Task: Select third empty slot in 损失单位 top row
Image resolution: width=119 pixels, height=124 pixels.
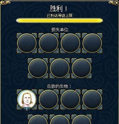Action: pyautogui.click(x=70, y=43)
